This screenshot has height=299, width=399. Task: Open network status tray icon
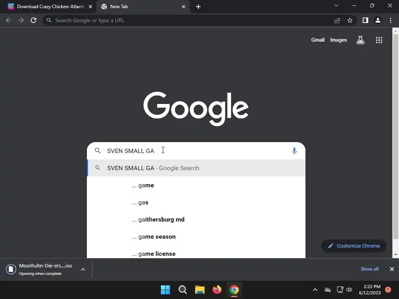340,290
